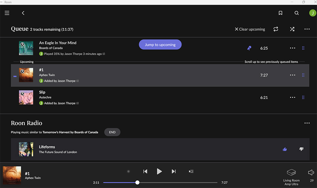Open the Queue more options menu
This screenshot has width=317, height=188.
[x=307, y=29]
